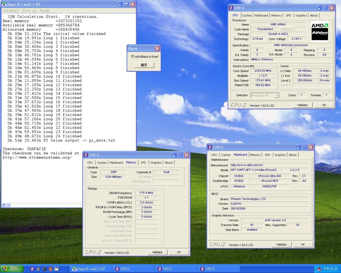The width and height of the screenshot is (341, 273).
Task: Click the Cycle Time value 5 clocks
Action: 147,217
